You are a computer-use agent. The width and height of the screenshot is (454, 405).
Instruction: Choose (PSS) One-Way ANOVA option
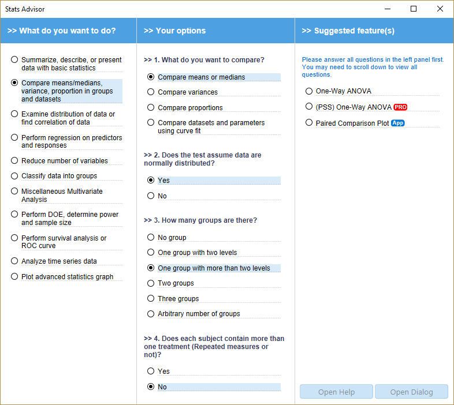tap(310, 107)
